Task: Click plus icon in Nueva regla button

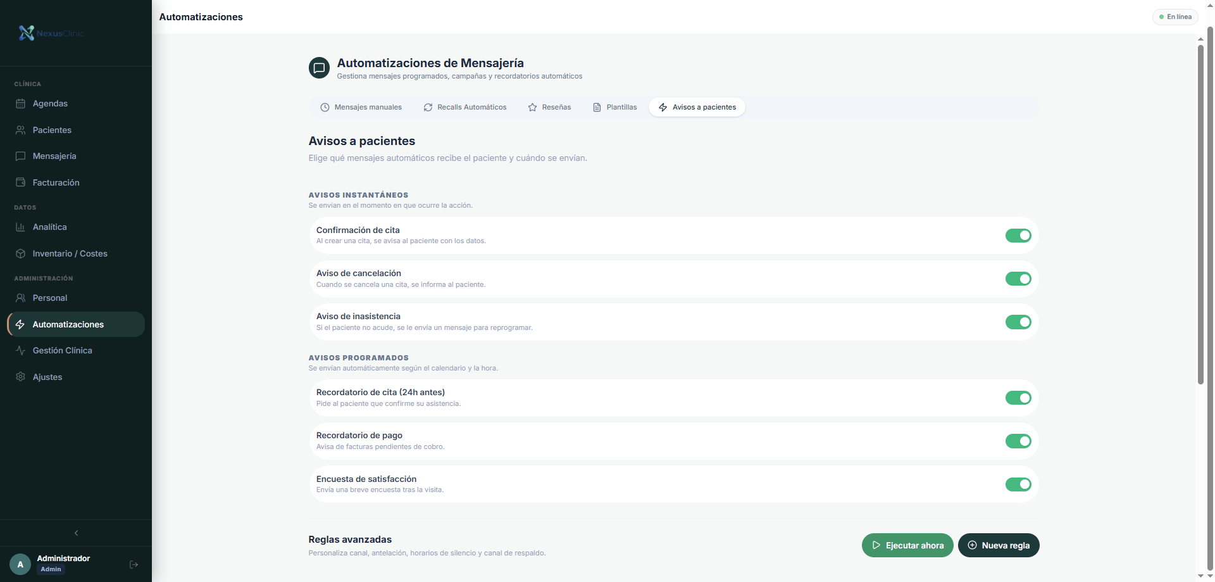Action: pyautogui.click(x=972, y=545)
